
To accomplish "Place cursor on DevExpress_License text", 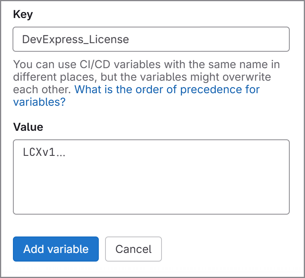I will (75, 40).
